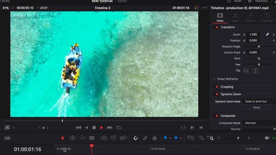
Task: Click the Replace Clip icon
Action: coord(123,138)
